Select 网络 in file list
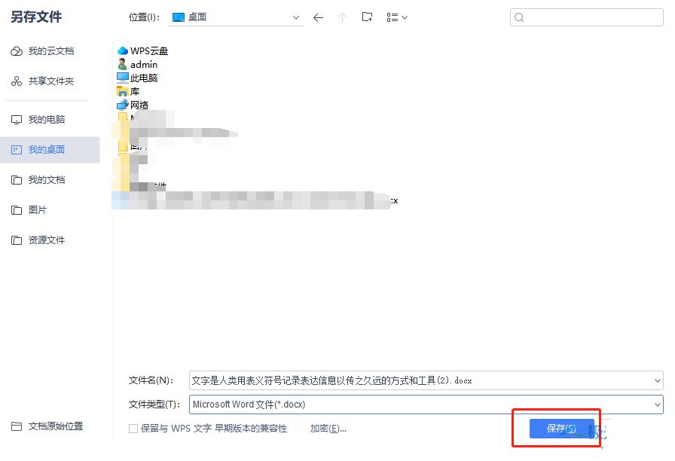Image resolution: width=675 pixels, height=461 pixels. click(x=139, y=105)
